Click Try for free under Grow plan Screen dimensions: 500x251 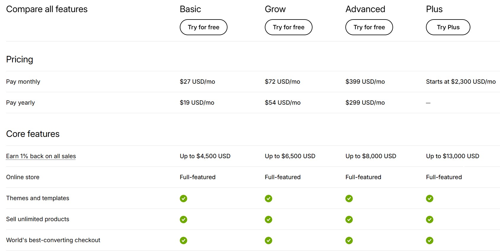click(289, 27)
